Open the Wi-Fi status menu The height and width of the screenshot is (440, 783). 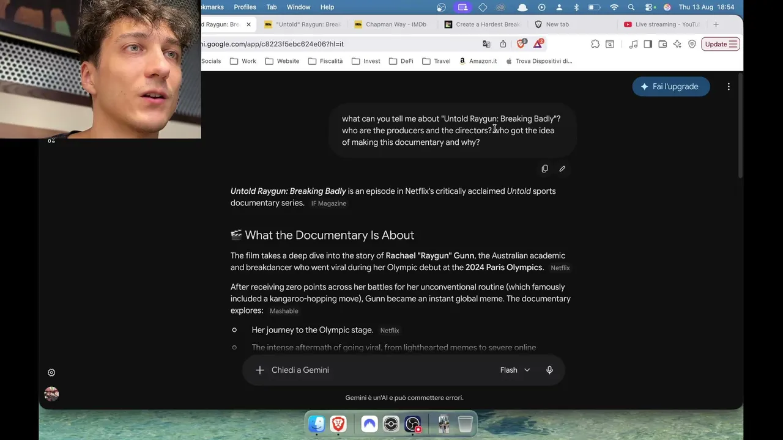[614, 7]
